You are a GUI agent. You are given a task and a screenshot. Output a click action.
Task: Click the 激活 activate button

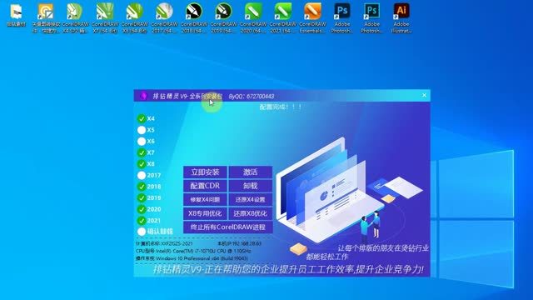click(251, 172)
